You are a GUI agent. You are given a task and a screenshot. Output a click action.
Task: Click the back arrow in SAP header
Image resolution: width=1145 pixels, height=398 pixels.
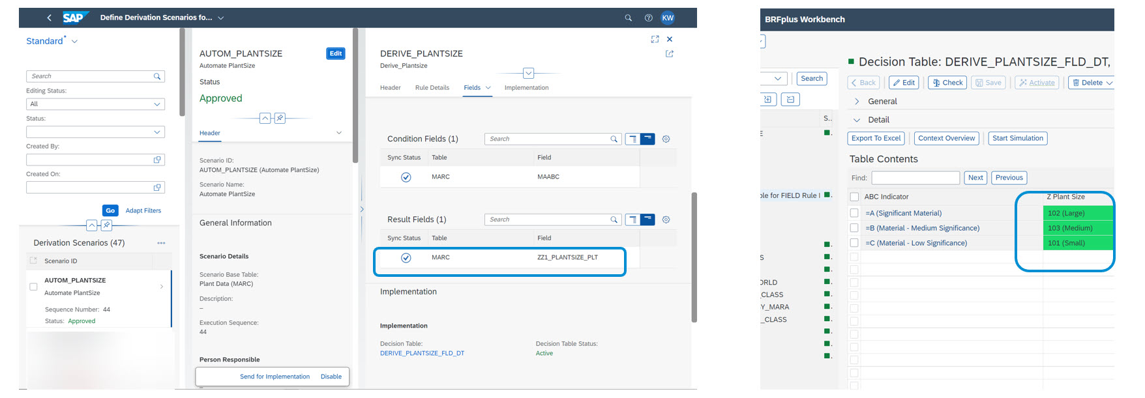[x=49, y=18]
